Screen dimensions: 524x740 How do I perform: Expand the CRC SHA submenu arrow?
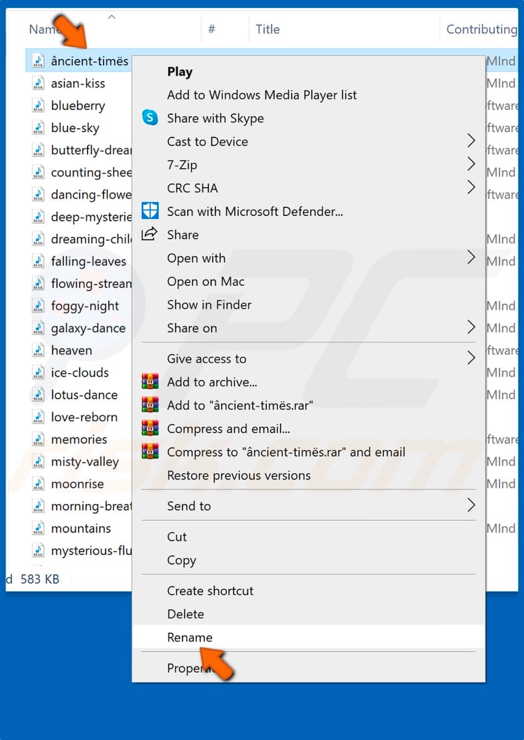(471, 188)
